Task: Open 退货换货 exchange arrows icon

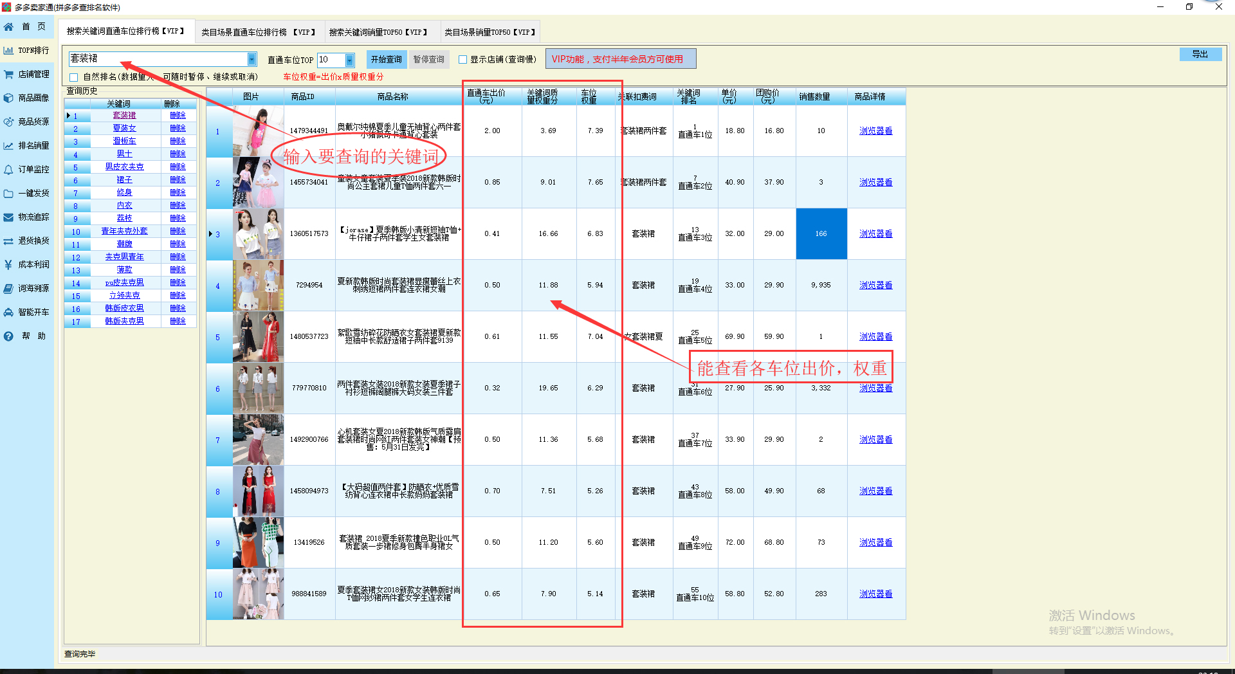Action: click(8, 241)
